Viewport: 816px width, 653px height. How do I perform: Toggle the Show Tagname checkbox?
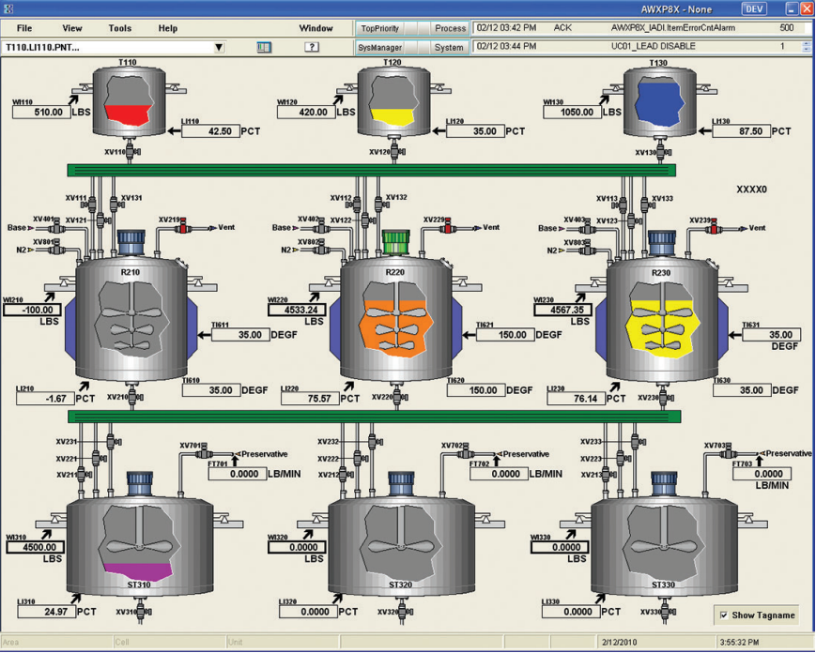(724, 615)
